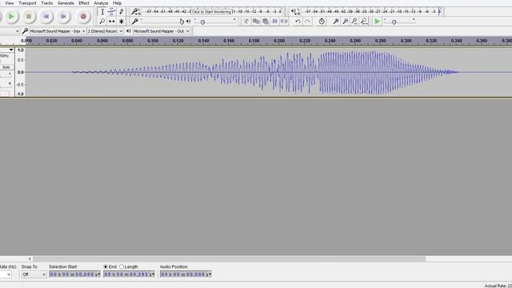The image size is (512, 288).
Task: Click the Trim Audio icon
Action: tap(275, 22)
